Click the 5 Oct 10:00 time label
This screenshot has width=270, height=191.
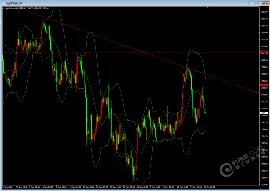pyautogui.click(x=155, y=187)
